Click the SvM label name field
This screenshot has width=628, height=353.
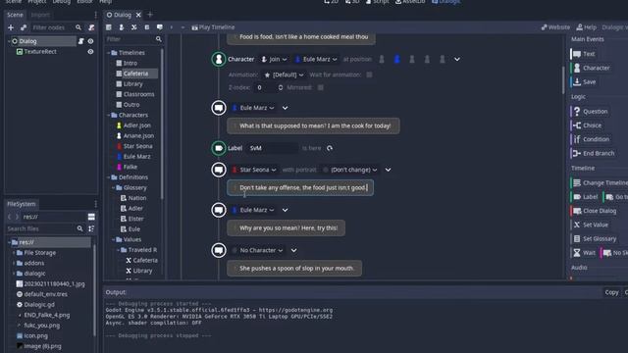272,148
